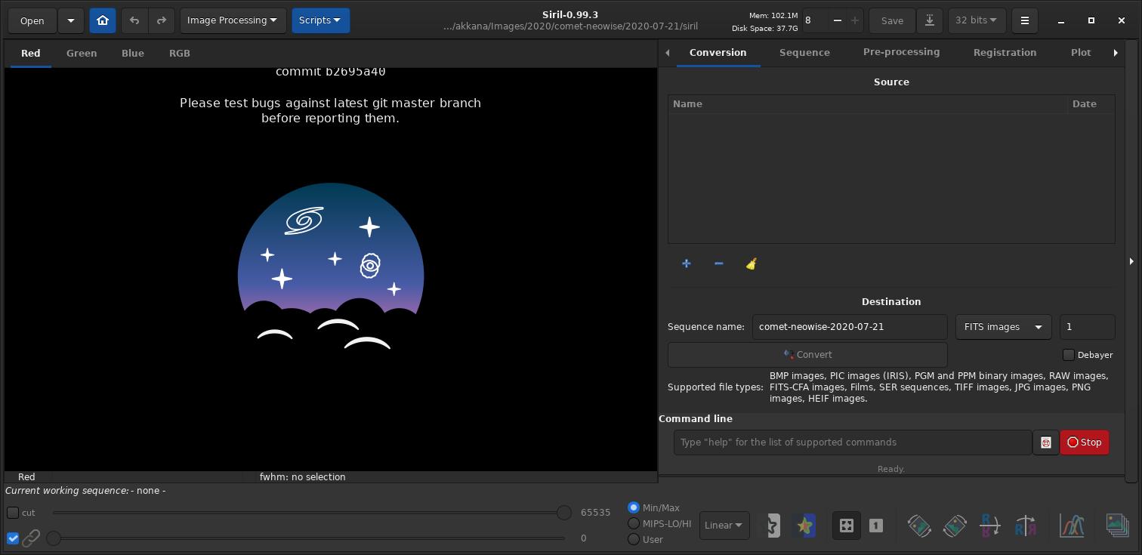This screenshot has height=555, width=1142.
Task: Decrease thread count with minus stepper
Action: click(837, 20)
